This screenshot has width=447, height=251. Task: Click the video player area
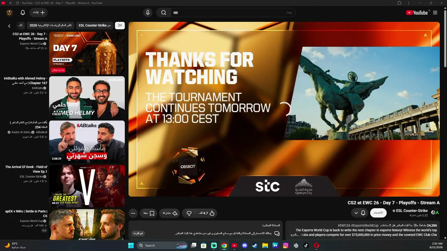284,109
